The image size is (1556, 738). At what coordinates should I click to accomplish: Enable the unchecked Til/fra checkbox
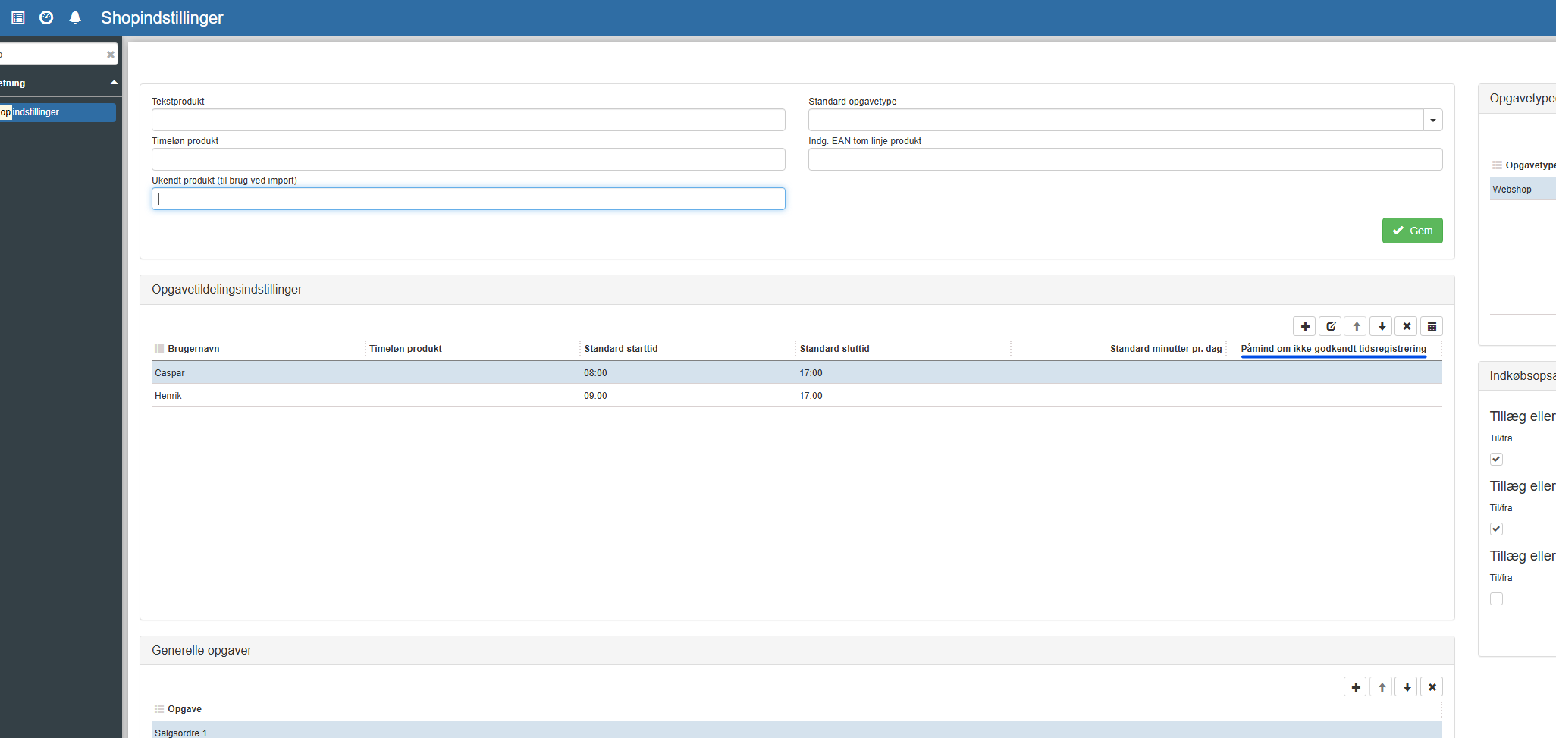pos(1496,598)
